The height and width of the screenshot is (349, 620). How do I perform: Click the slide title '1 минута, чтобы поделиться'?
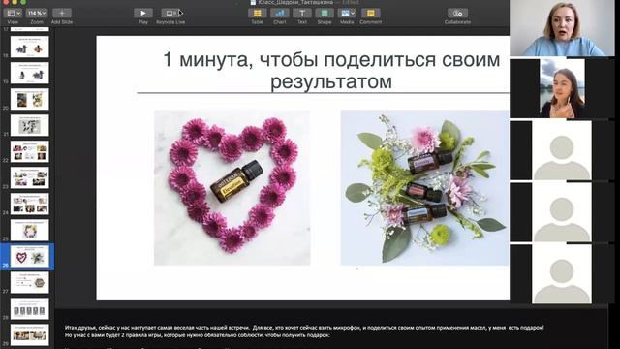point(331,71)
